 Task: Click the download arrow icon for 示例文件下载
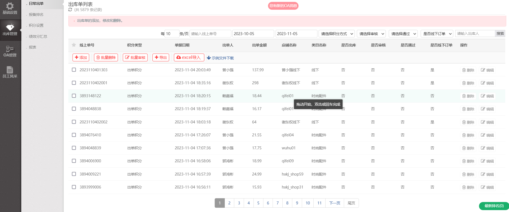209,58
